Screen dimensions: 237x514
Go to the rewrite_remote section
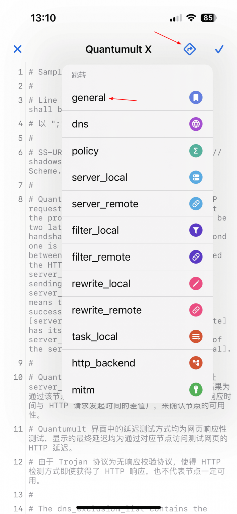coord(138,310)
